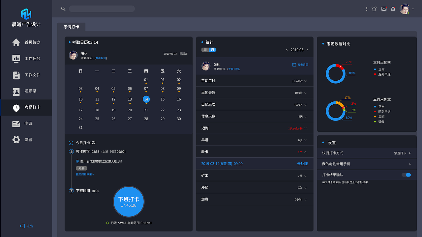Click the T-shirt theme icon

pyautogui.click(x=374, y=9)
